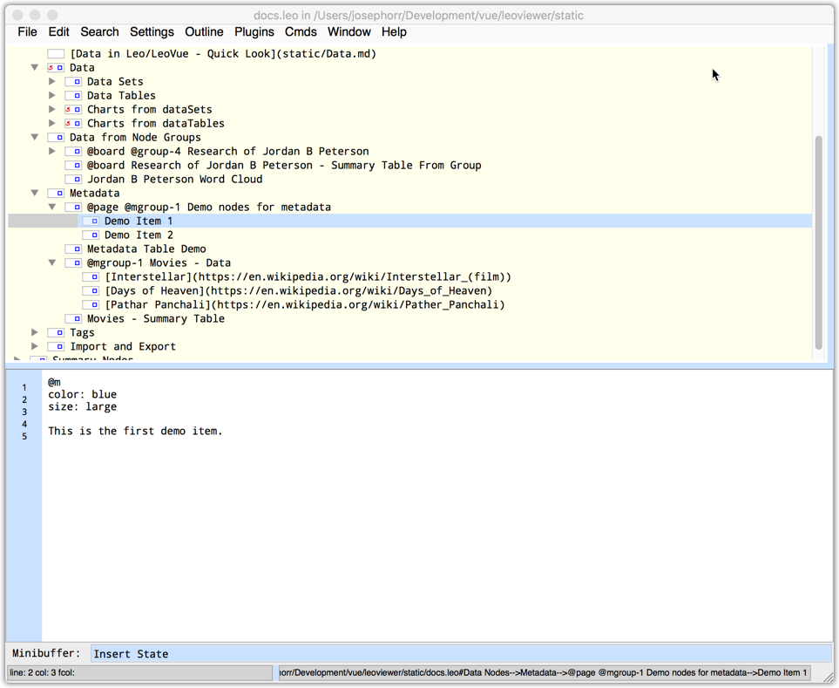The width and height of the screenshot is (839, 688).
Task: Click icon box beside Pathar Panchali node
Action: 91,304
